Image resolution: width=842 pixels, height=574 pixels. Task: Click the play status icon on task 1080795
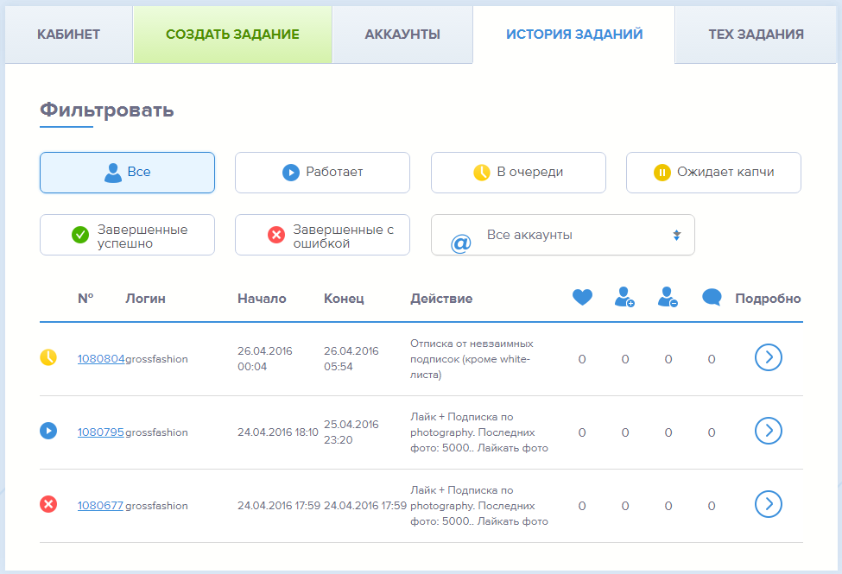[x=47, y=431]
